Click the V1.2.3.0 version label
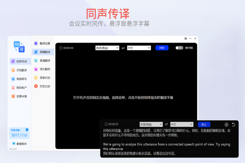Screen dimensions: 245x163 click(x=13, y=149)
